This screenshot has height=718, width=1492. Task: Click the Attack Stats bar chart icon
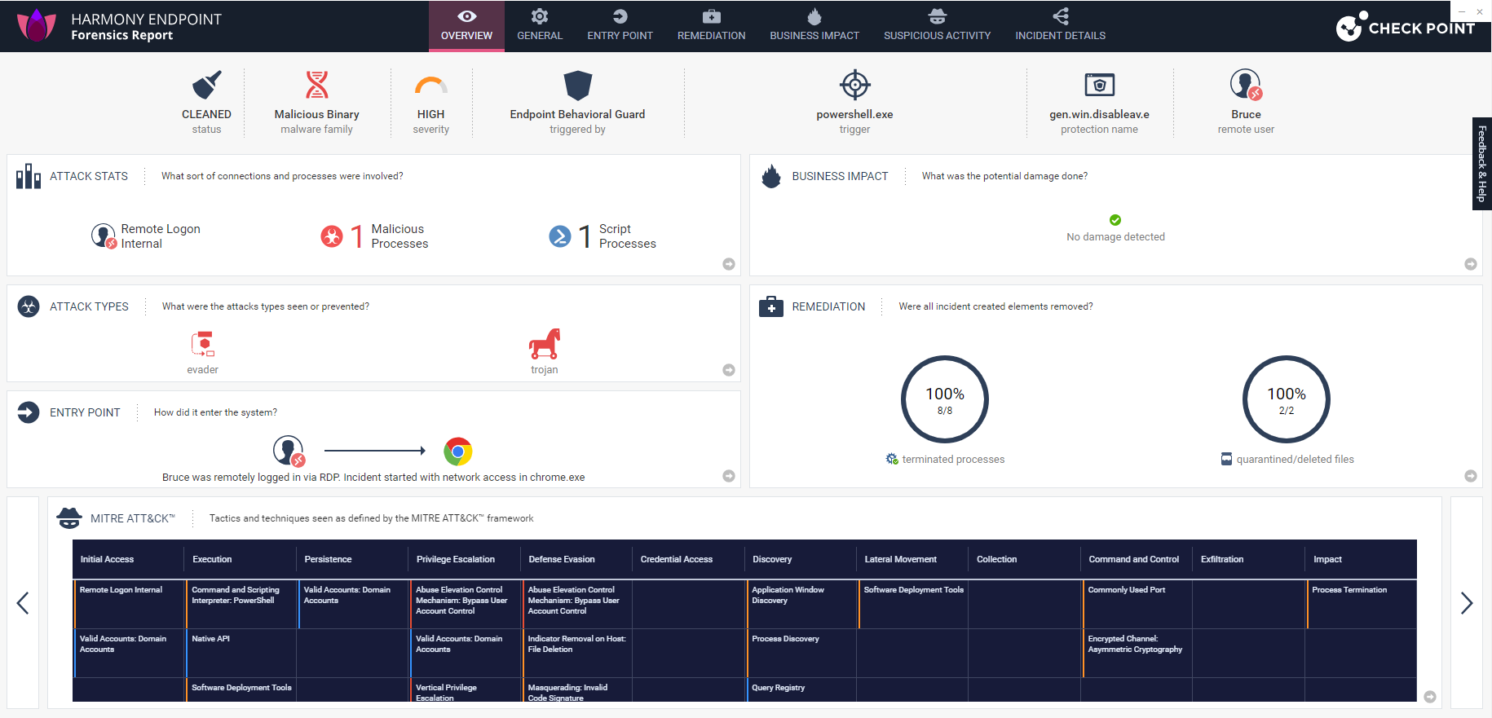coord(29,176)
